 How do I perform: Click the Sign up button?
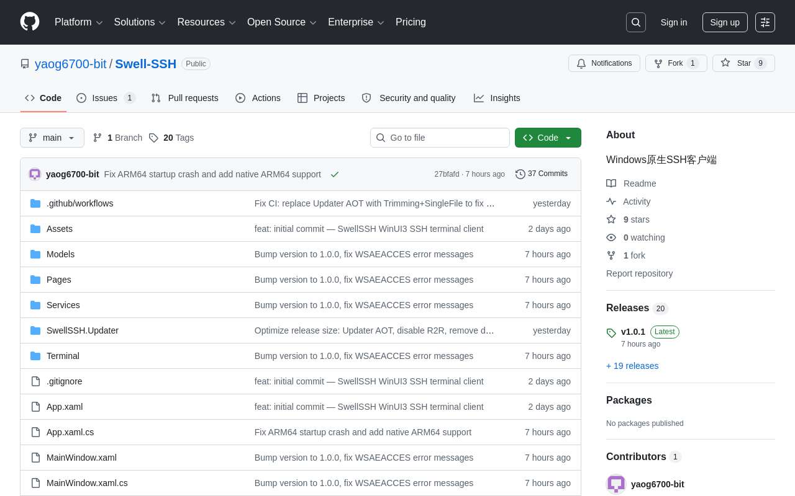[x=725, y=22]
